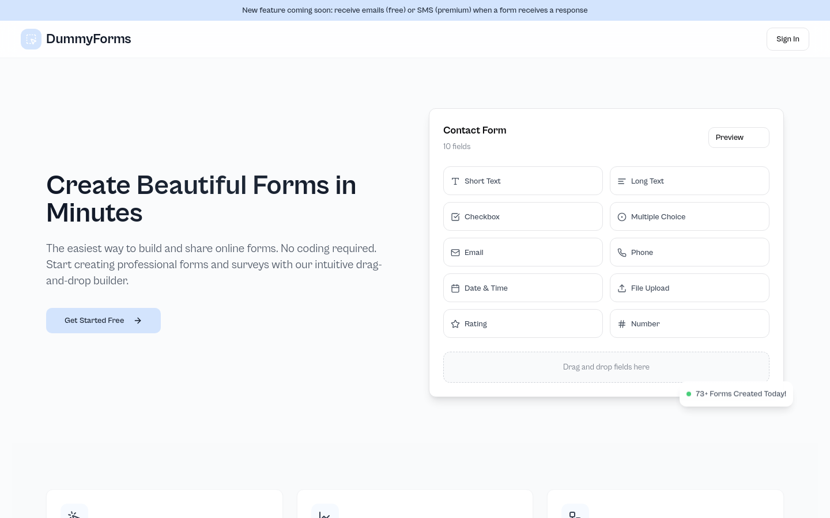The height and width of the screenshot is (518, 830).
Task: Click the 73+ Forms Created Today badge
Action: click(736, 394)
